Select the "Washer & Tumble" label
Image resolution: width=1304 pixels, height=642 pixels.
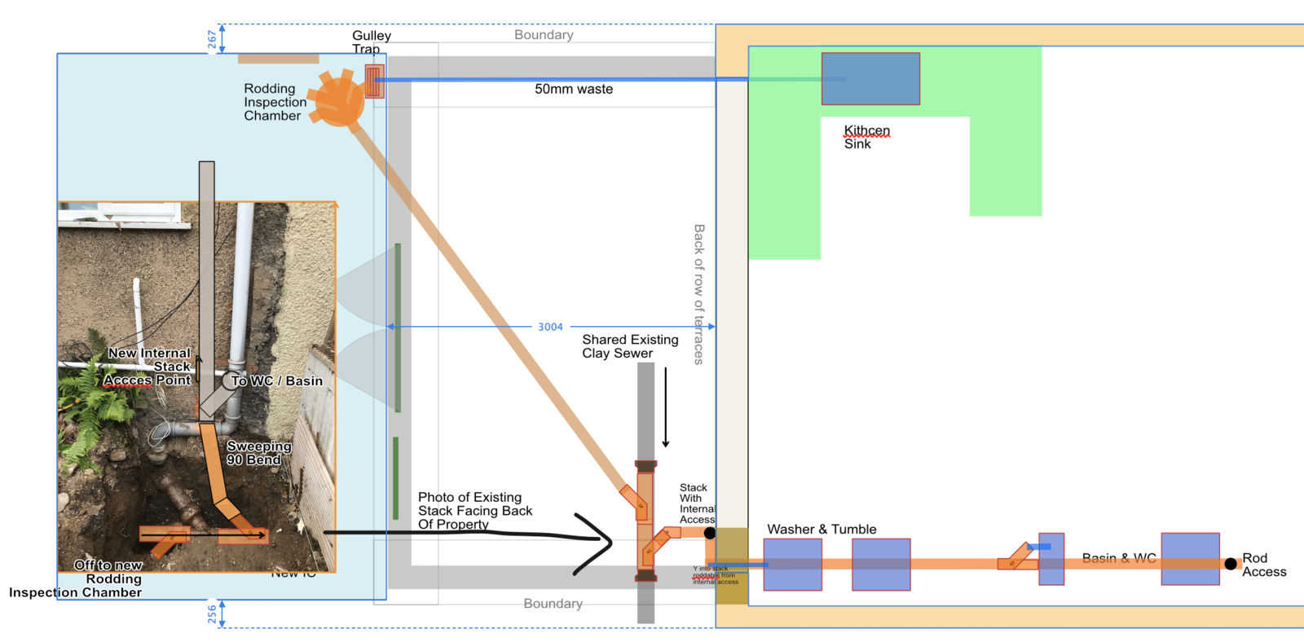tap(822, 530)
